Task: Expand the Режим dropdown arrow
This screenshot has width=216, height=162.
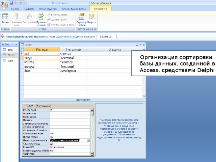Action: (x=5, y=25)
